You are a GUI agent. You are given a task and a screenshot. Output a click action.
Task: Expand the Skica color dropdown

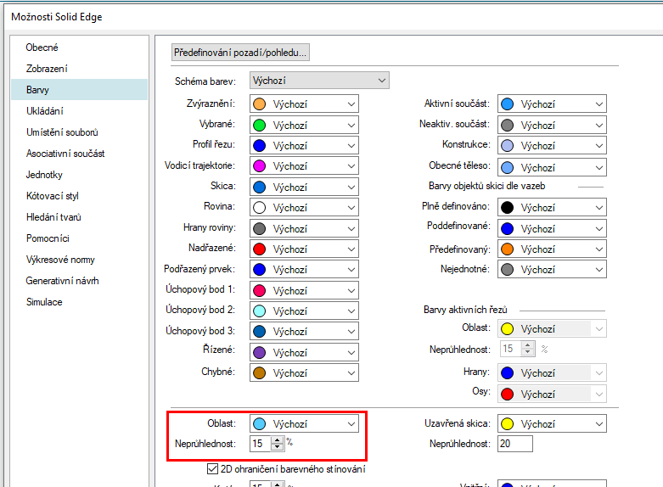click(304, 187)
